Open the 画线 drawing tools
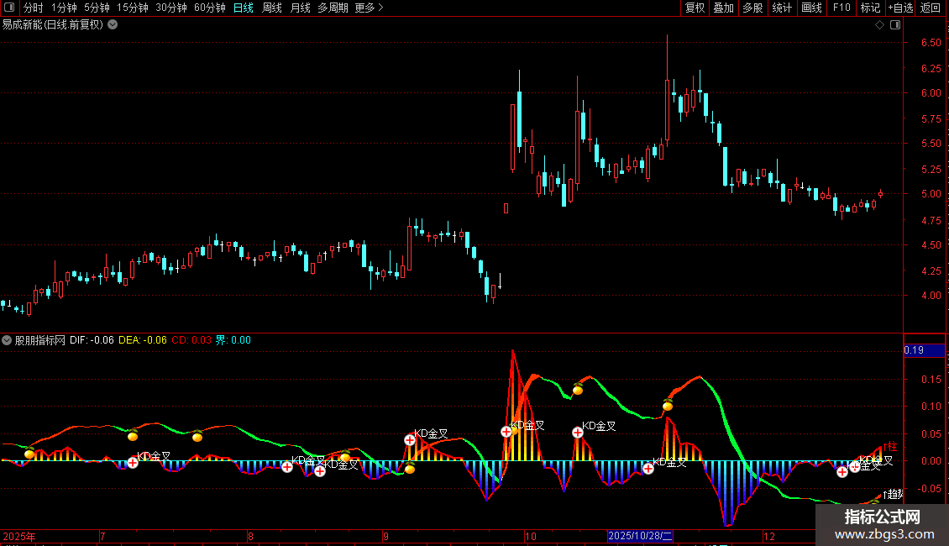Image resolution: width=949 pixels, height=546 pixels. (x=811, y=8)
